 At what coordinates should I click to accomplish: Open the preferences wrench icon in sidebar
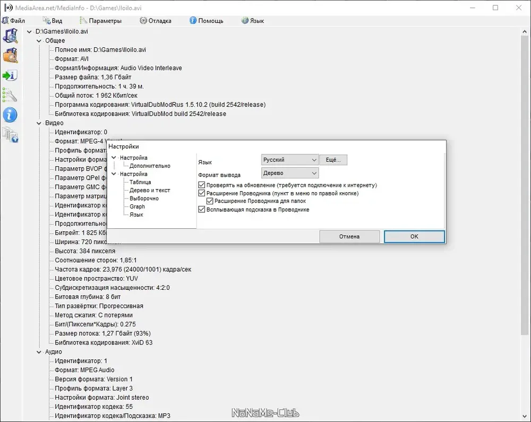point(10,95)
